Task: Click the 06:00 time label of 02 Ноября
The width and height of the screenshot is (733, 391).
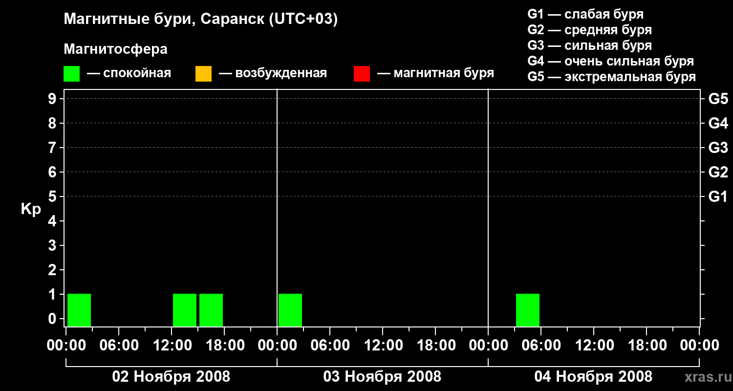Action: click(119, 346)
